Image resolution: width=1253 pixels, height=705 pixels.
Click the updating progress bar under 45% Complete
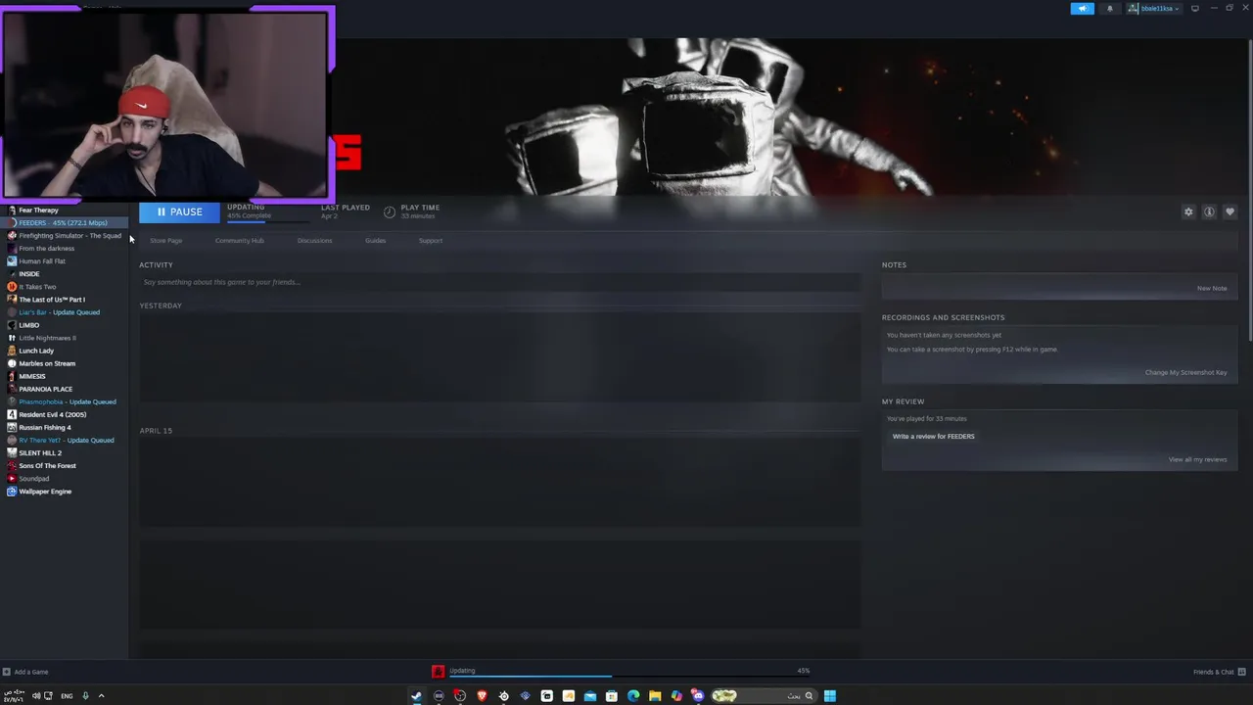[x=267, y=221]
